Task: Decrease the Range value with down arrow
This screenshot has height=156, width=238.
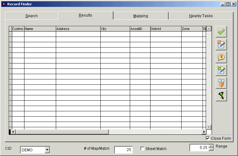Action: 211,149
